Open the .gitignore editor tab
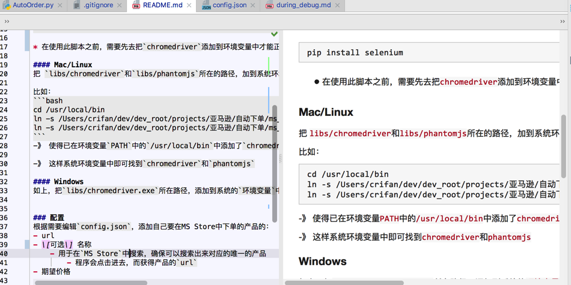 (97, 5)
